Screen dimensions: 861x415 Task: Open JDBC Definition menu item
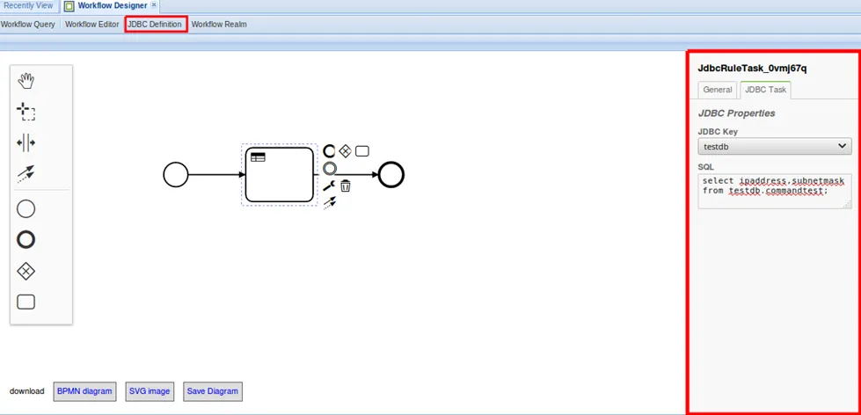155,24
